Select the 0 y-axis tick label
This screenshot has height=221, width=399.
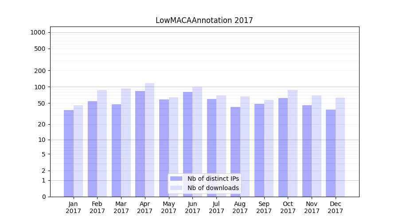click(x=43, y=197)
